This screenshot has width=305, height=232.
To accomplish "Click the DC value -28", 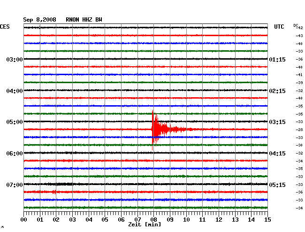I will pyautogui.click(x=299, y=130).
